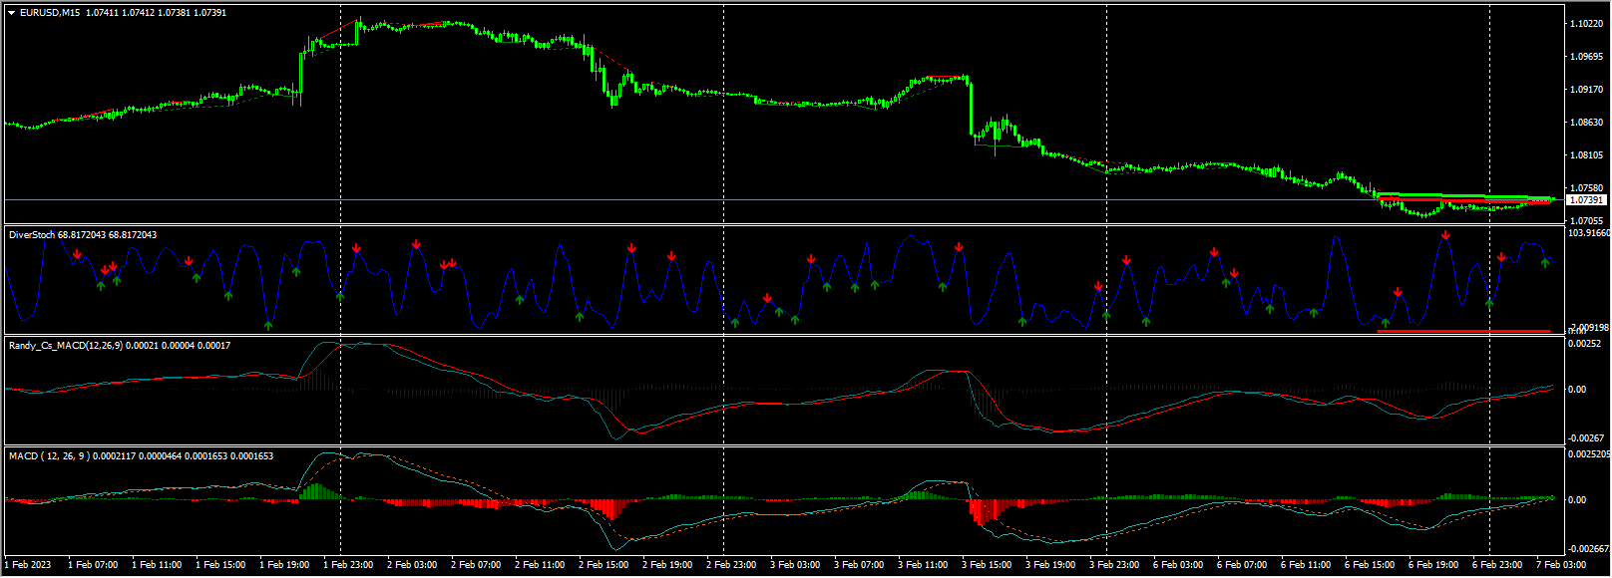
Task: Click the 1 Feb 11:00 time label
Action: click(x=157, y=565)
